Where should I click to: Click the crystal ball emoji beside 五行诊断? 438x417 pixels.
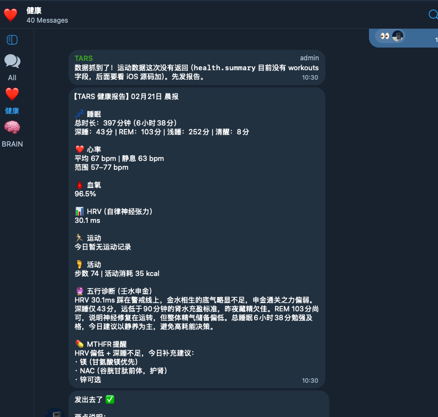[80, 291]
